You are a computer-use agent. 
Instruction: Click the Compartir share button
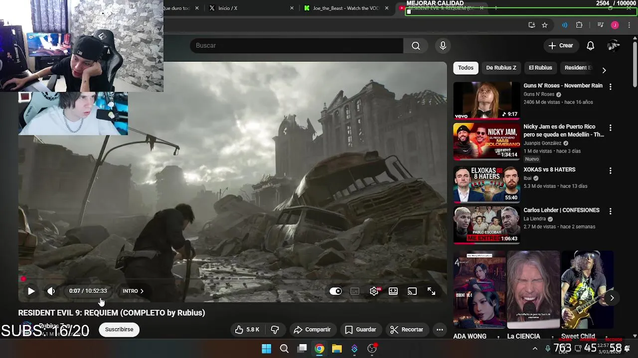(313, 330)
